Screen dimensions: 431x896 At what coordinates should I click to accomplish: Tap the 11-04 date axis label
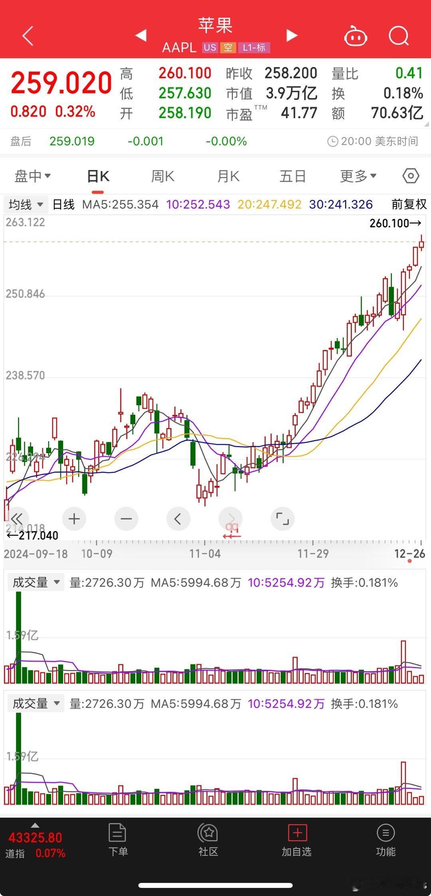(x=205, y=554)
